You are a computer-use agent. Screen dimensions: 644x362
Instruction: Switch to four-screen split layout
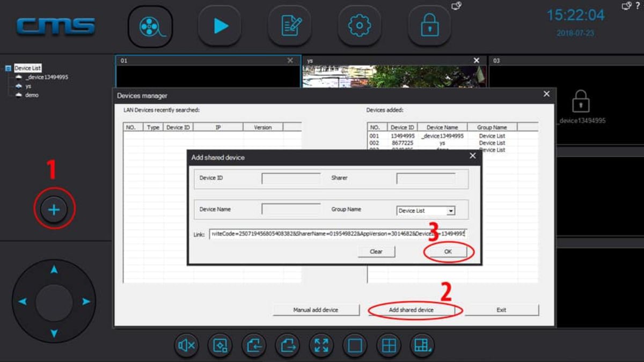[390, 346]
